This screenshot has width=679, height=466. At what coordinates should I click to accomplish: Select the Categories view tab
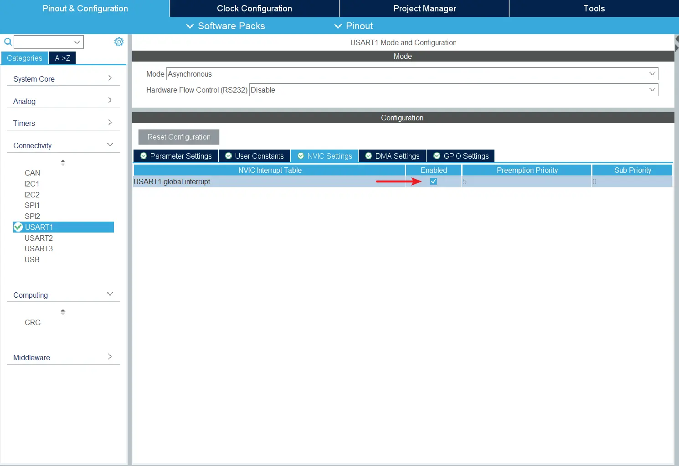coord(25,58)
